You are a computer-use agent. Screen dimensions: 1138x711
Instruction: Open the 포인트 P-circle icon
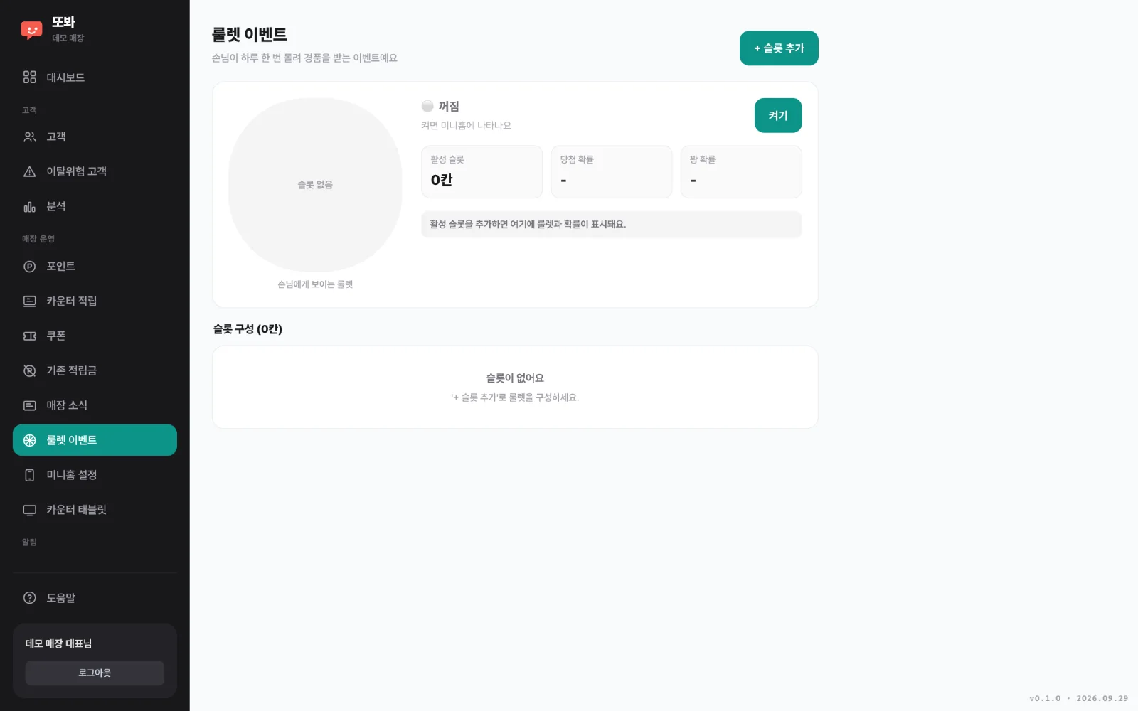point(29,267)
